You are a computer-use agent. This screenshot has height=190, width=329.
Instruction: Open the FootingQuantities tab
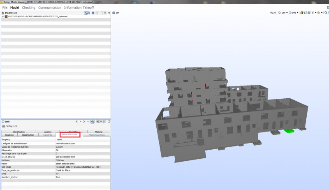[x=97, y=135]
